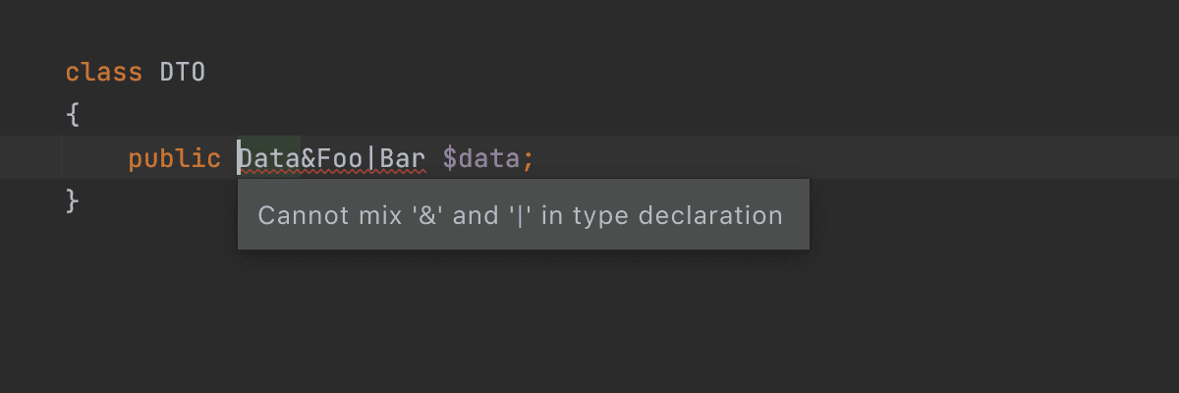Viewport: 1179px width, 393px height.
Task: Place cursor on the Data type
Action: pyautogui.click(x=269, y=158)
